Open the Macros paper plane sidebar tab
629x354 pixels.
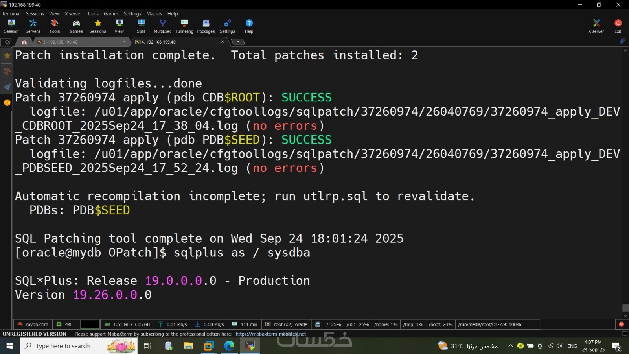click(x=7, y=87)
